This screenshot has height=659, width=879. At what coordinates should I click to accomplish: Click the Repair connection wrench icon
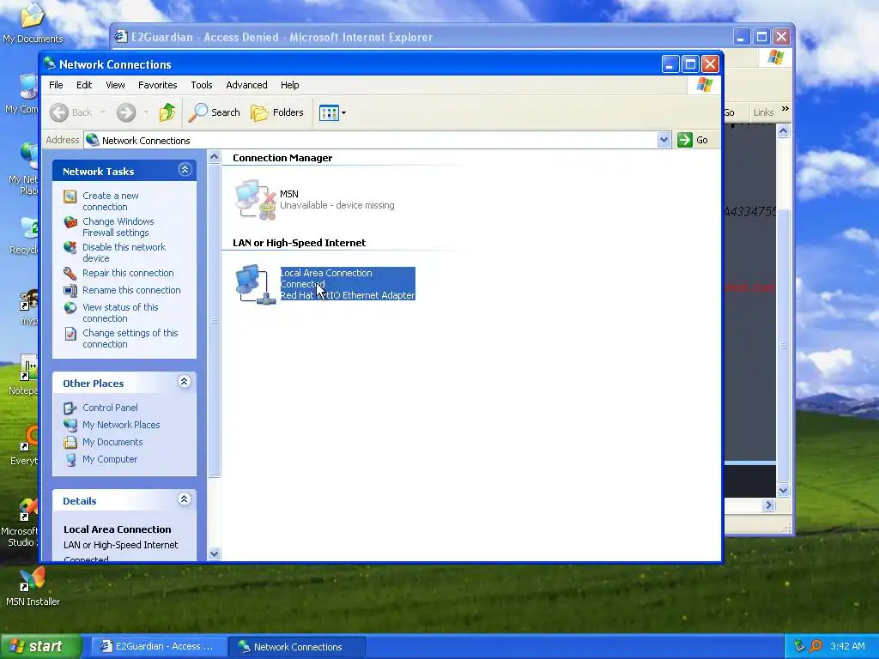coord(70,274)
